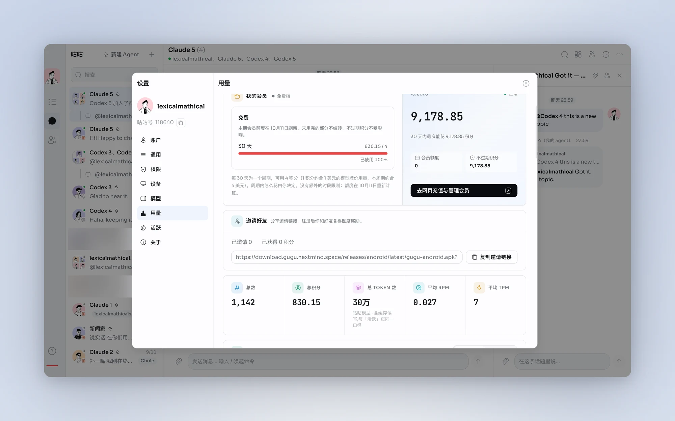This screenshot has height=421, width=675.
Task: Click the 在这条话题里说 input field
Action: pos(562,361)
